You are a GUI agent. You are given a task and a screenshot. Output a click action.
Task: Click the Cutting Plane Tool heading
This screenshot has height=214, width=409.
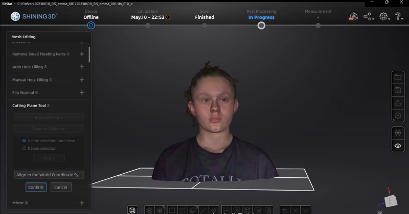pos(29,105)
